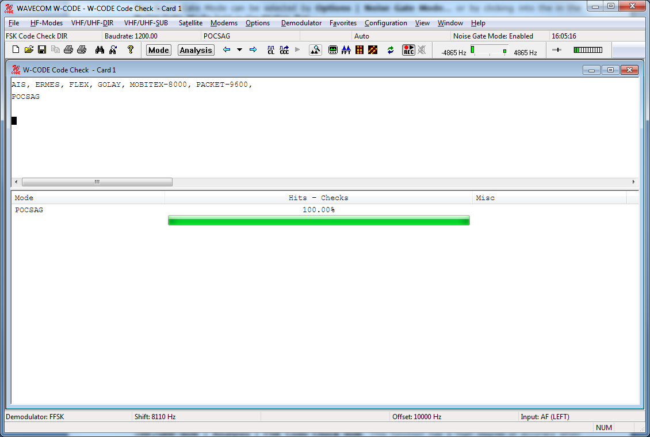The image size is (650, 437).
Task: Click the green signal level meter
Action: pos(588,50)
